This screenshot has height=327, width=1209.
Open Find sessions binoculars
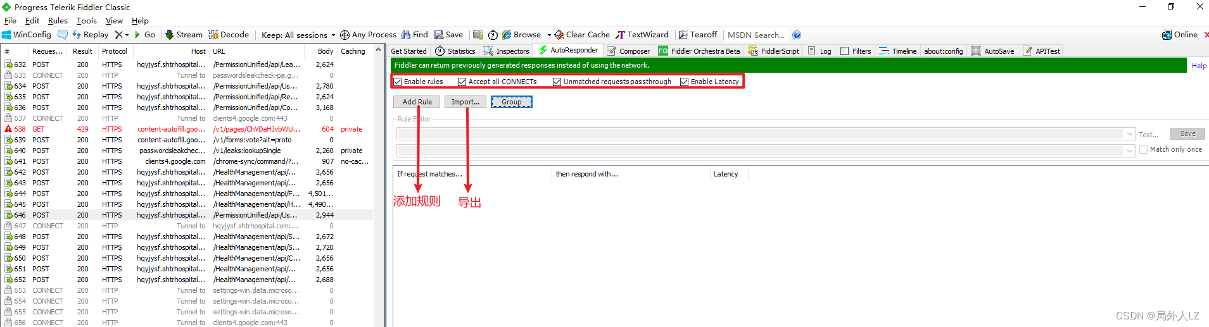[414, 35]
